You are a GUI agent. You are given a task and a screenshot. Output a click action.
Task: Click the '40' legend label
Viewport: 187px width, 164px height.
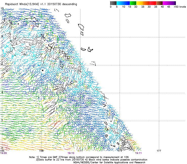[162, 7]
